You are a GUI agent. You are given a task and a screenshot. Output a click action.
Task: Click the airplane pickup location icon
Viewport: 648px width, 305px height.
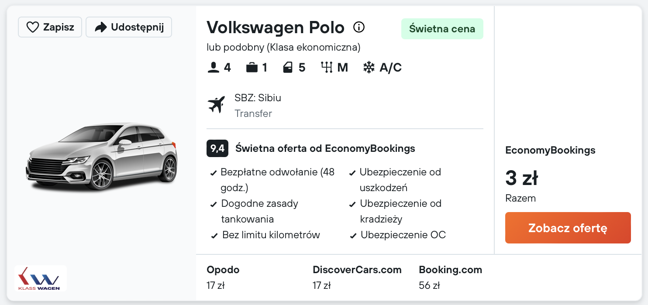coord(216,105)
